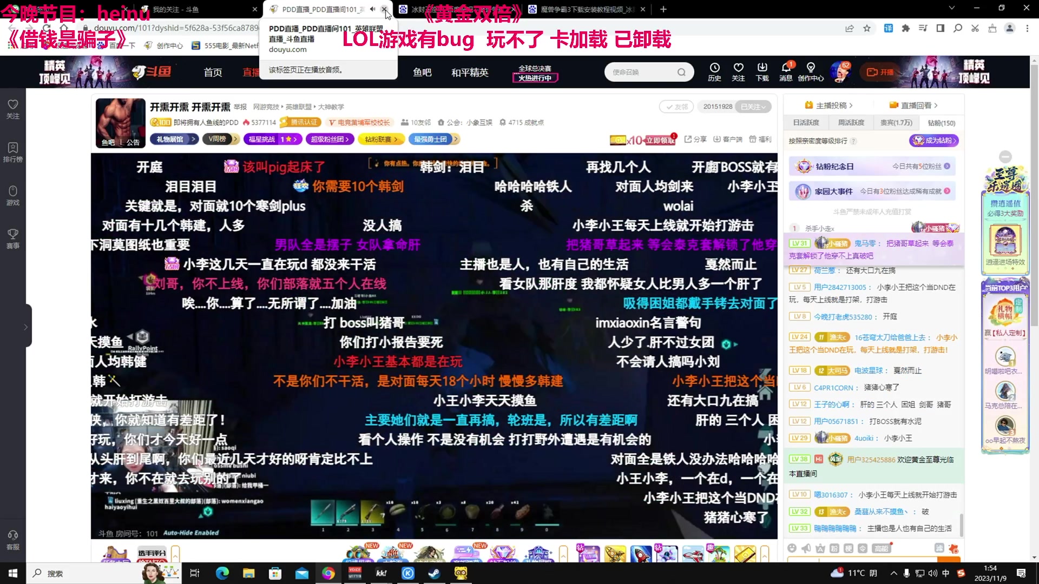The height and width of the screenshot is (584, 1039).
Task: Toggle the 友邻 badge next to room stats
Action: [x=676, y=107]
